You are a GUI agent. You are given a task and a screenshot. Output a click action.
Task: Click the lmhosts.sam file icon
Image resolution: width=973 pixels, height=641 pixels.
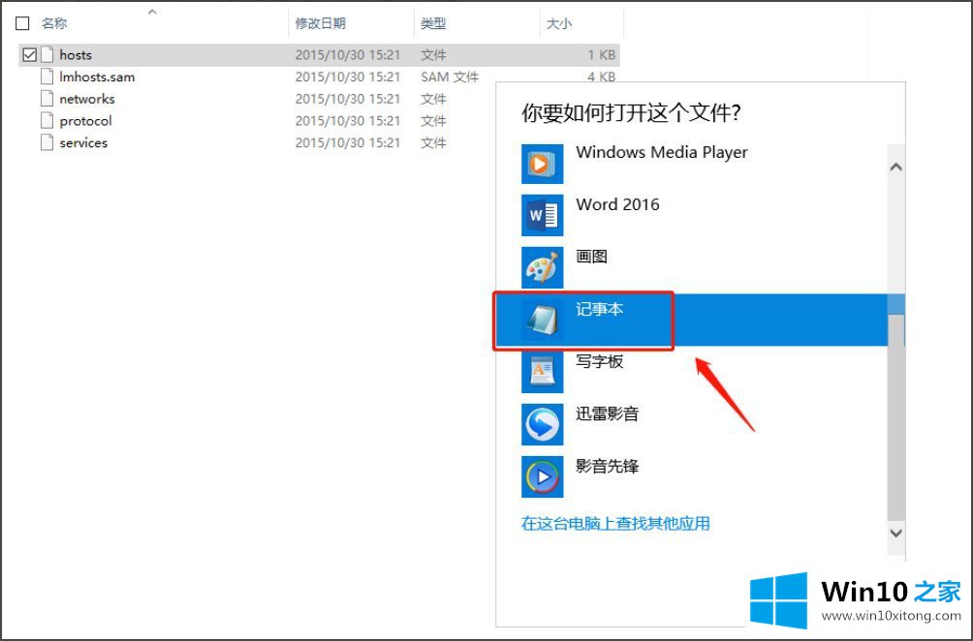coord(47,76)
